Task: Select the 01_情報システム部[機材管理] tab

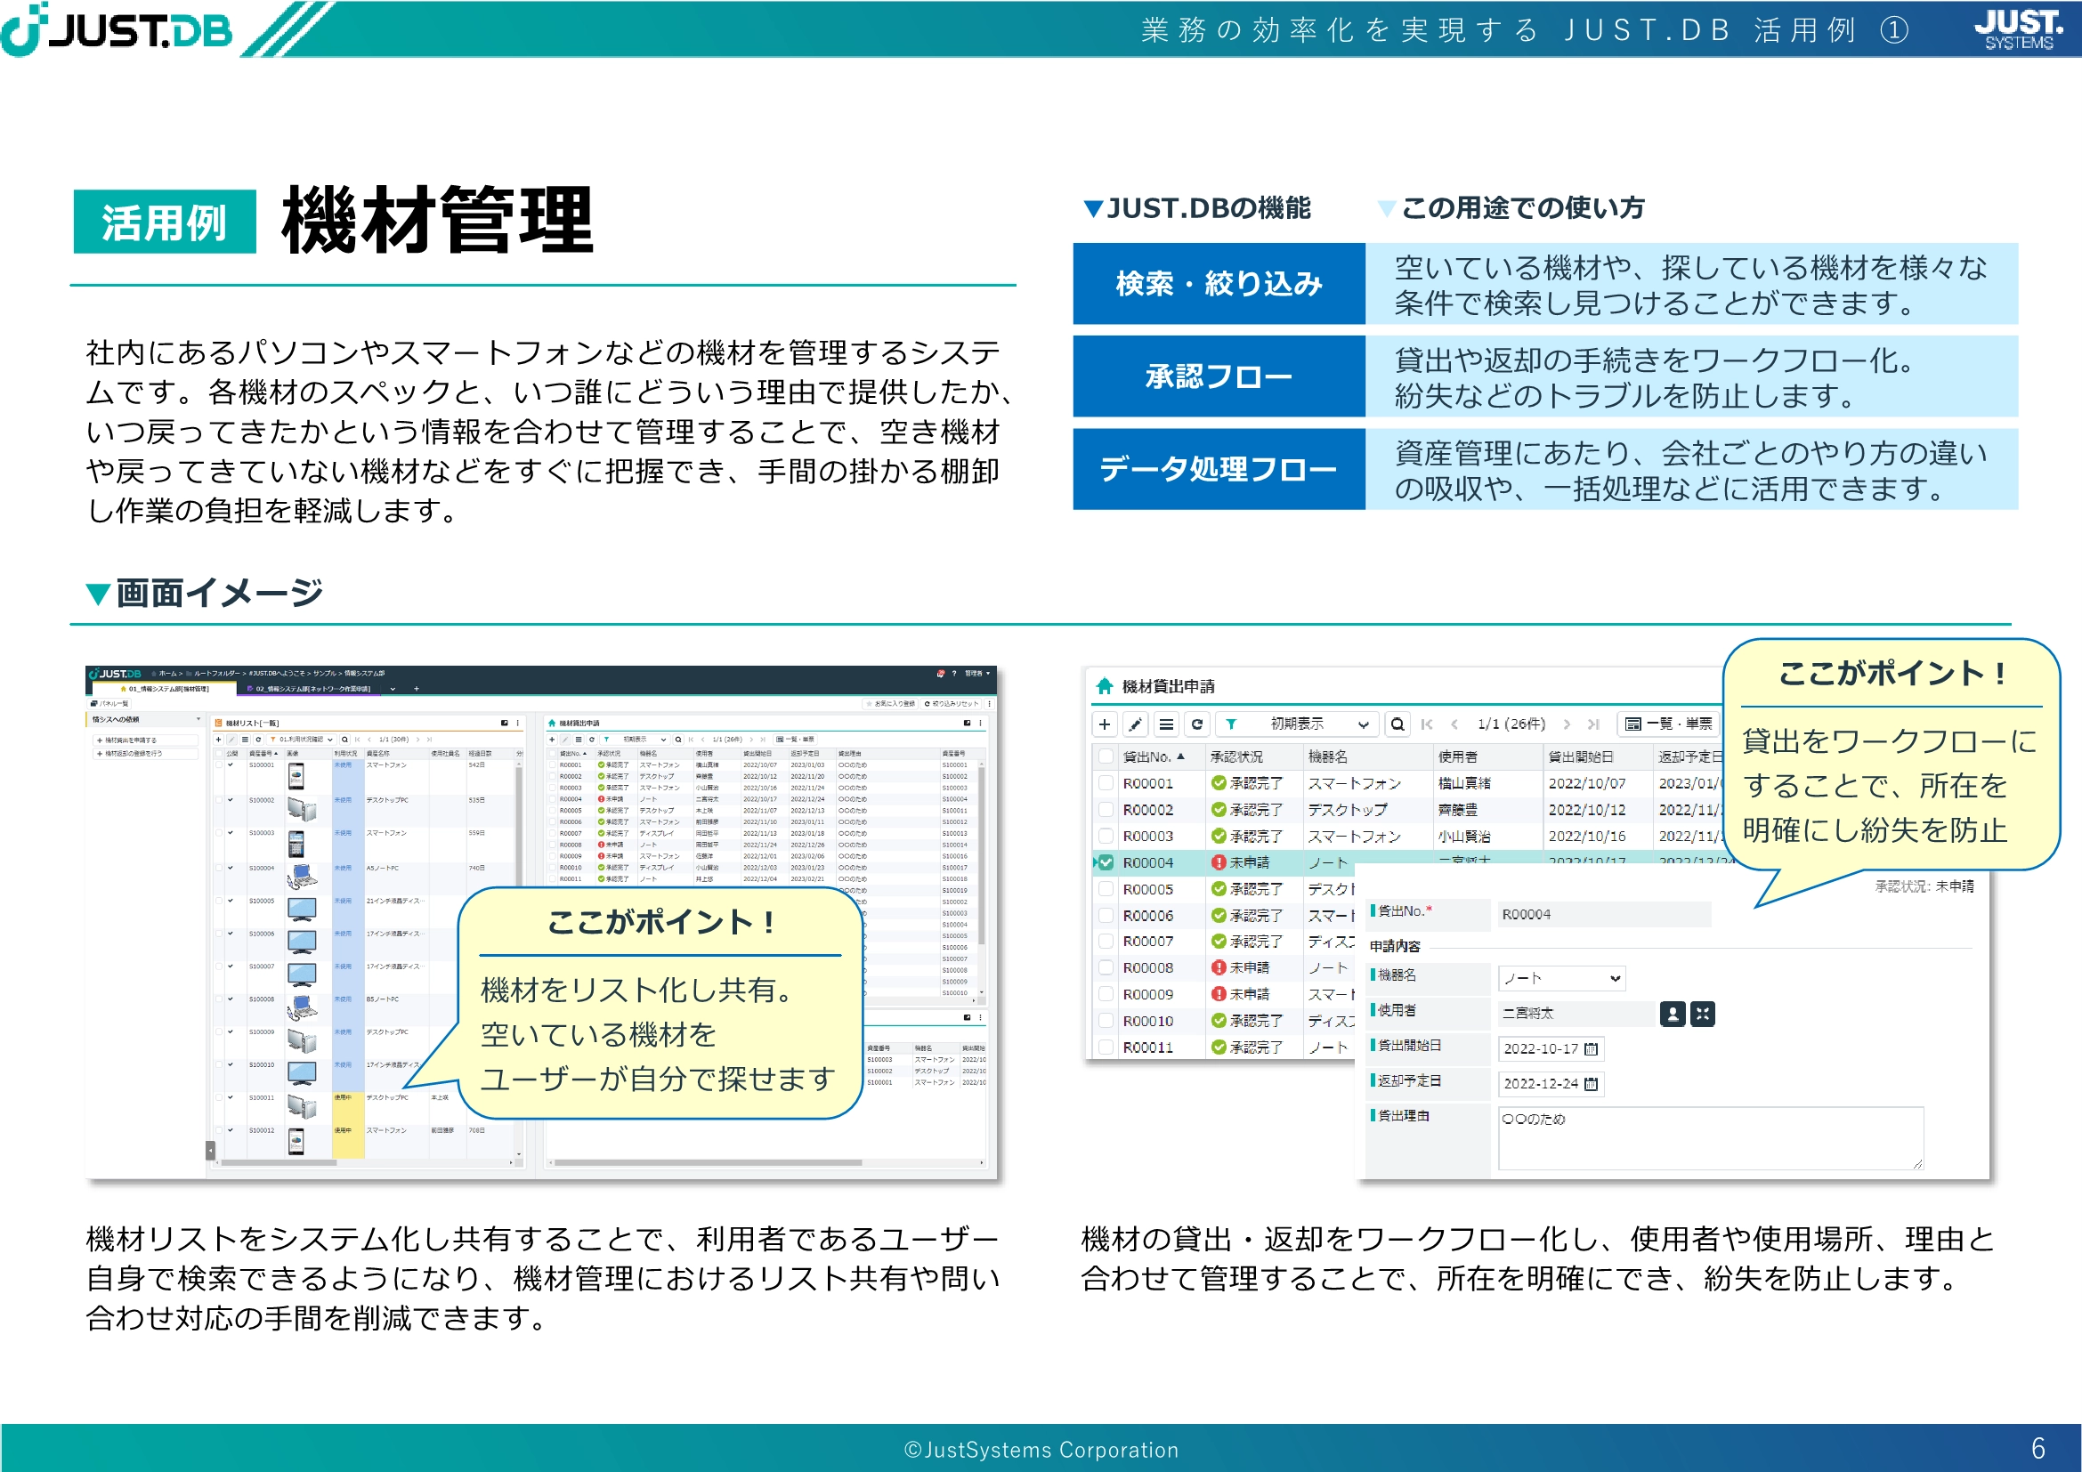Action: tap(165, 689)
